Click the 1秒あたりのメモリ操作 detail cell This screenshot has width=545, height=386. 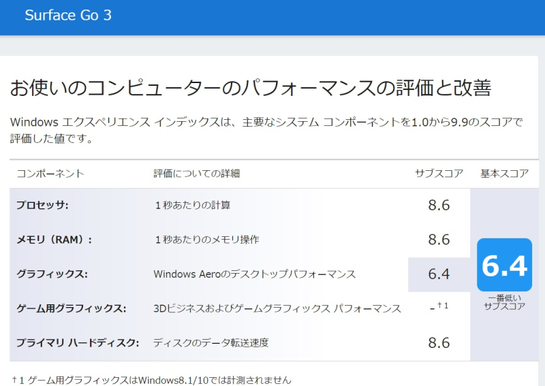pos(207,240)
